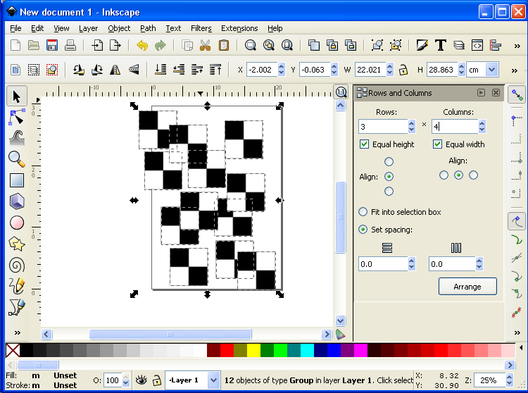Screen dimensions: 528x393
Task: Select the Selector arrow tool
Action: (16, 96)
